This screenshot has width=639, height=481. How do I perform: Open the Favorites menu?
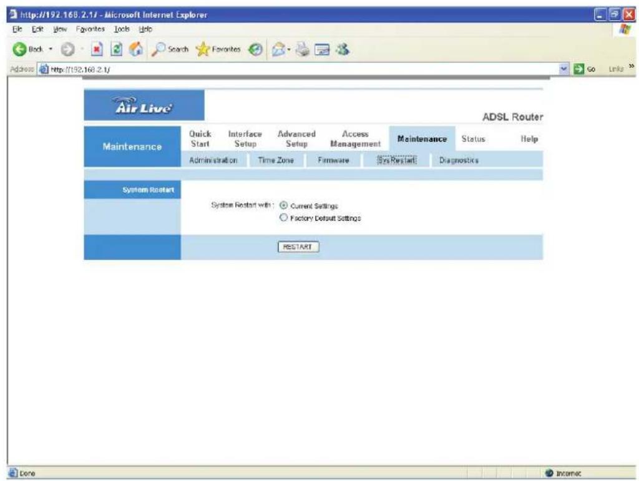(x=90, y=29)
